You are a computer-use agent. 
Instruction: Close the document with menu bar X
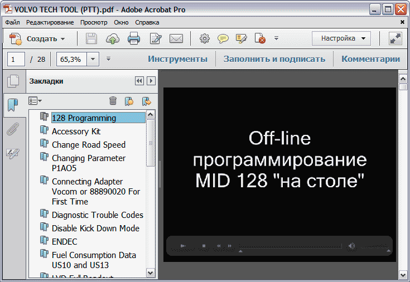click(403, 22)
